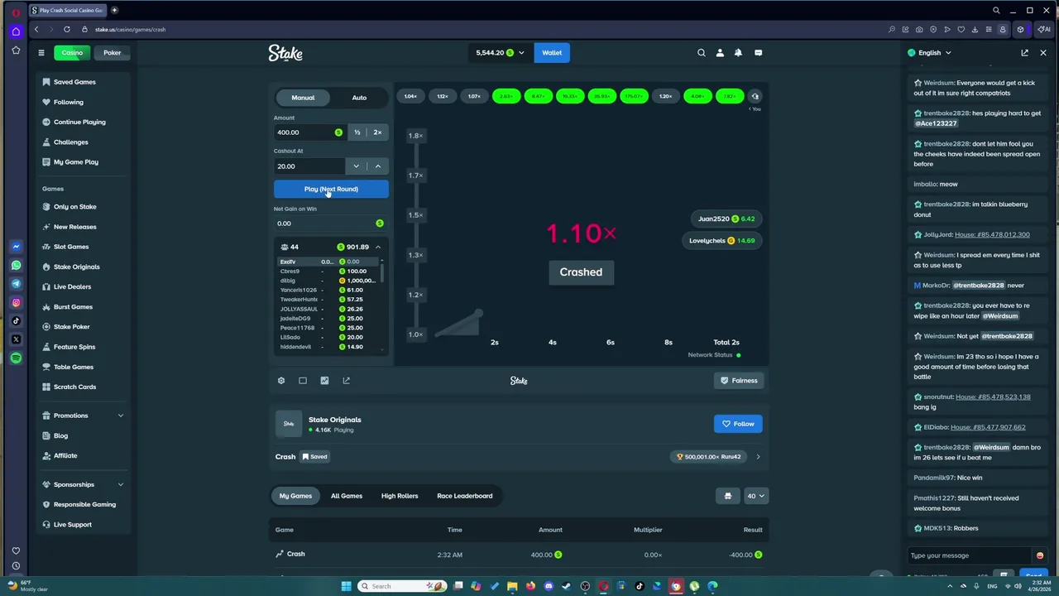Image resolution: width=1059 pixels, height=596 pixels.
Task: Collapse the players bet list
Action: pos(378,247)
